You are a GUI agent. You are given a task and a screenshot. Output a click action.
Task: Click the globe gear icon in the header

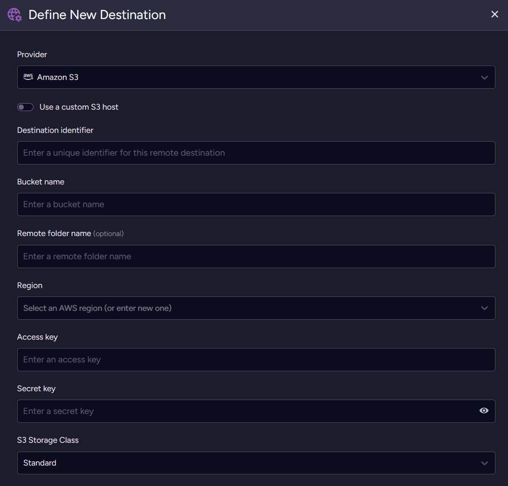14,15
